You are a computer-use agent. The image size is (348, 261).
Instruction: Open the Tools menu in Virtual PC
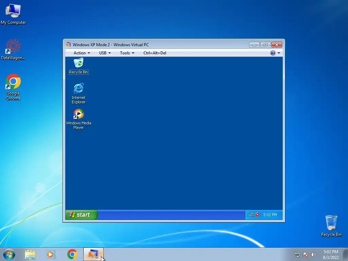127,53
